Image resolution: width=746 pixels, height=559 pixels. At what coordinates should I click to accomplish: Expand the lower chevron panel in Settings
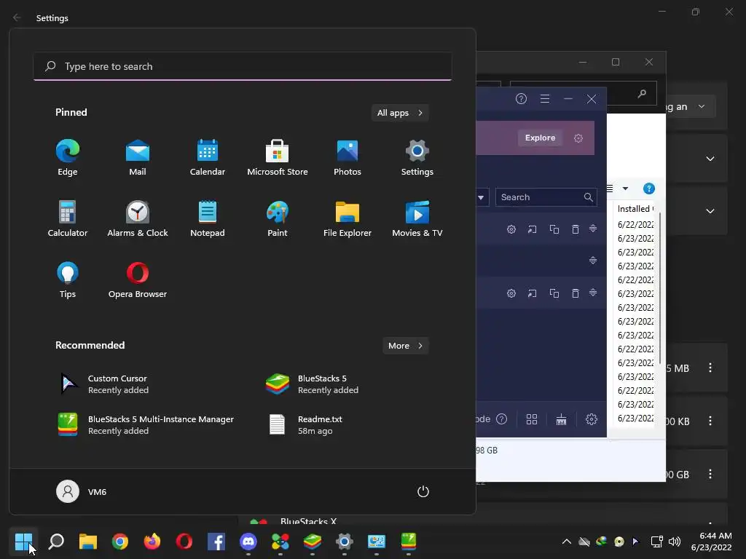click(x=710, y=211)
